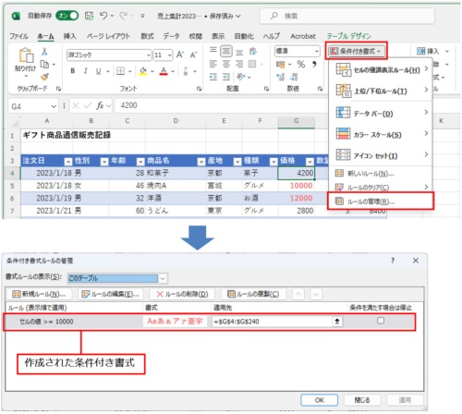Open the 注文日 column filter dropdown
This screenshot has height=414, width=462.
tap(67, 161)
